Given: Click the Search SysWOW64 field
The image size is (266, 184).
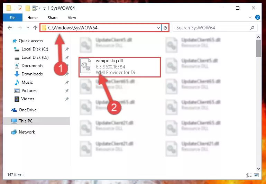Looking at the screenshot, I should [x=215, y=28].
